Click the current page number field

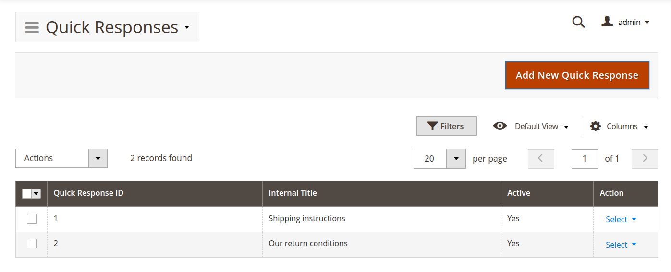584,159
